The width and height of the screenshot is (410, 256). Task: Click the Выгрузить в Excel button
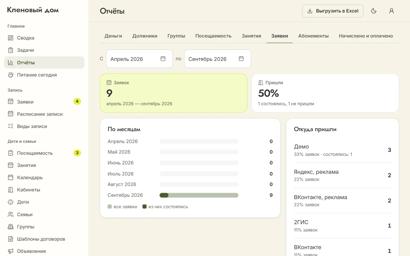pos(333,11)
